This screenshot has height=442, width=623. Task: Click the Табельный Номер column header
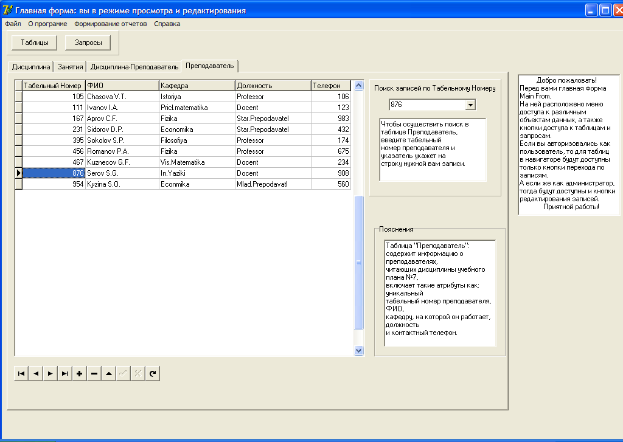[x=54, y=85]
